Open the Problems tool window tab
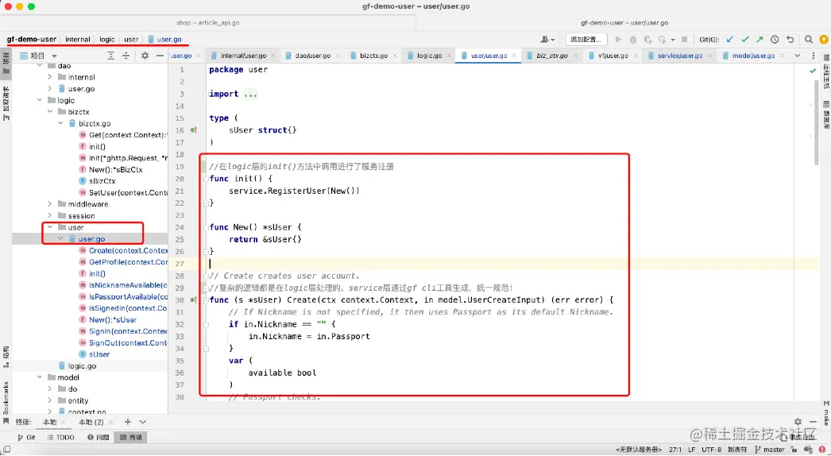831x456 pixels. [99, 438]
